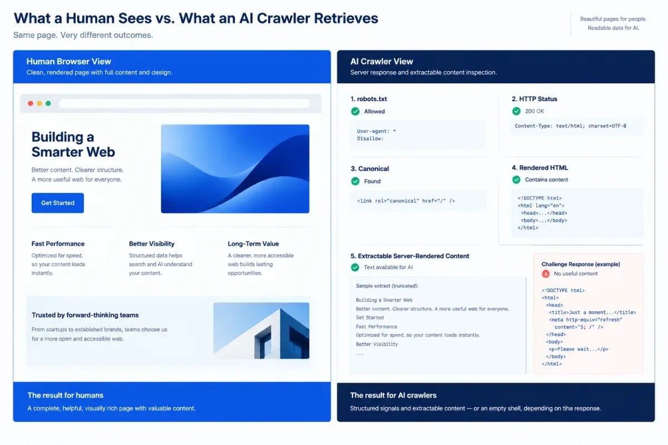Click the blue wave hero image
668x445 pixels.
pyautogui.click(x=235, y=169)
